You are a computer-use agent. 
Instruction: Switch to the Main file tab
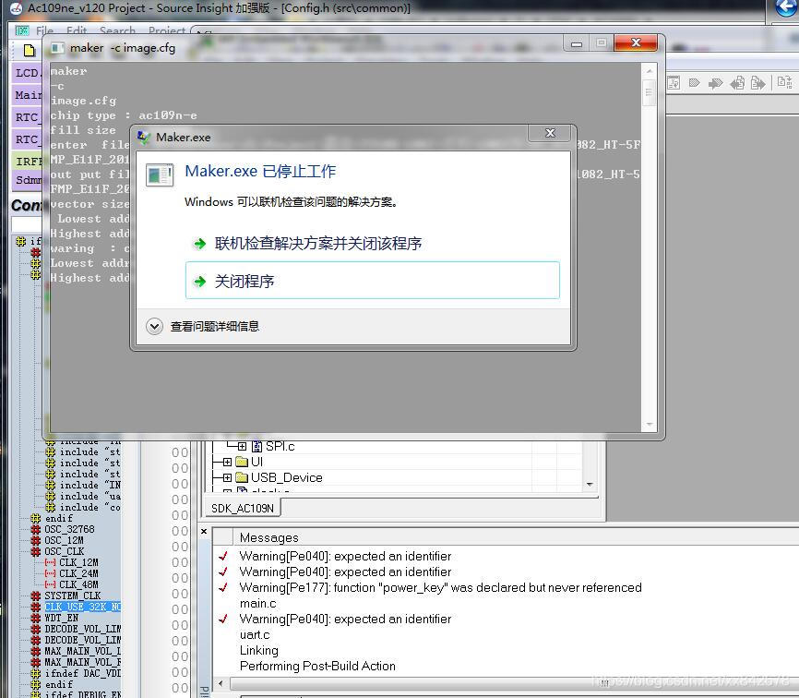[x=27, y=95]
